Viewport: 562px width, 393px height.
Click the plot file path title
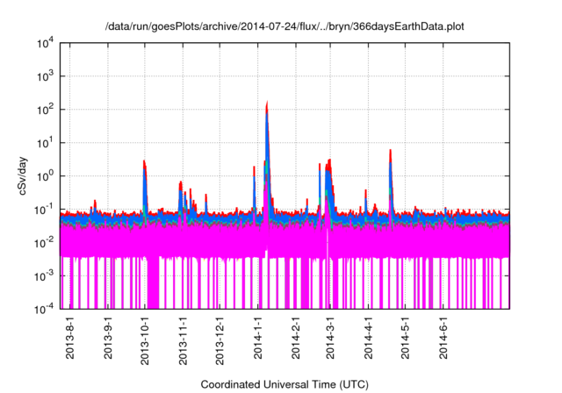coord(283,27)
